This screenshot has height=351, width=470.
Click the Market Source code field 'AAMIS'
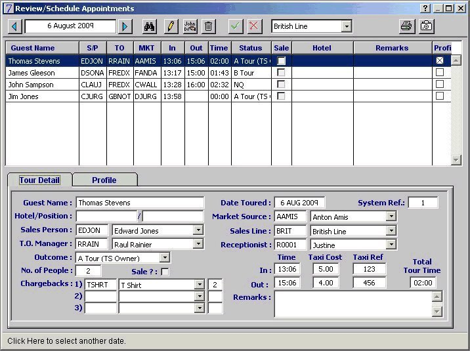click(x=290, y=217)
